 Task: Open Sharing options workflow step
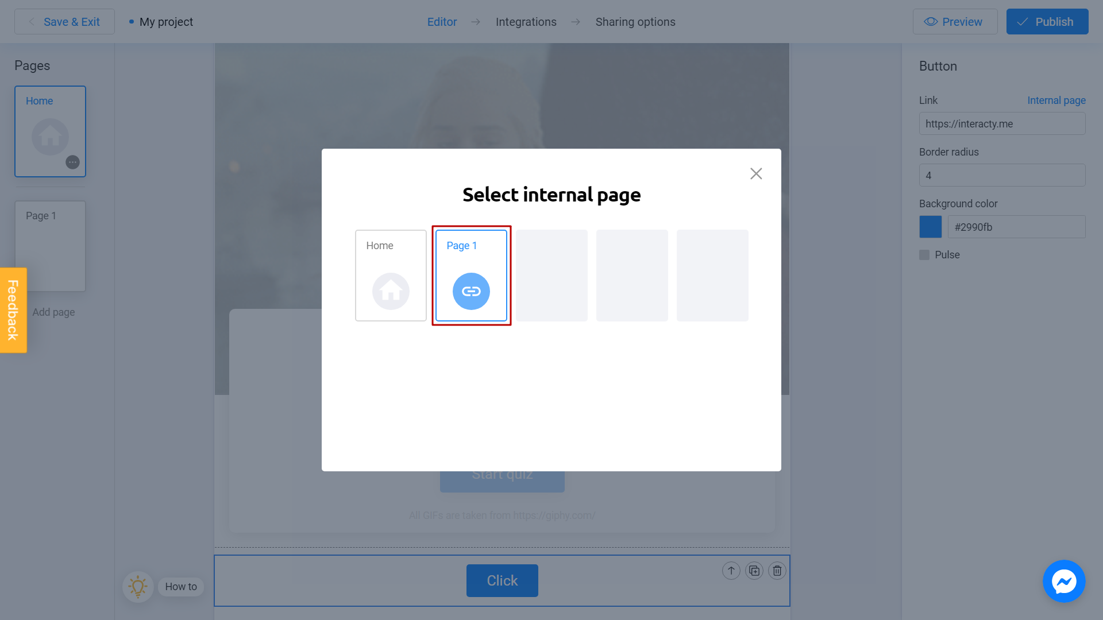click(635, 21)
